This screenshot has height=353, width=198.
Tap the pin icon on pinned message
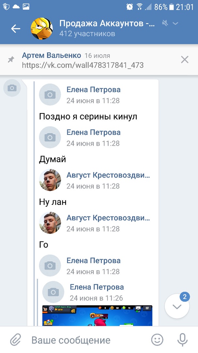pos(11,59)
